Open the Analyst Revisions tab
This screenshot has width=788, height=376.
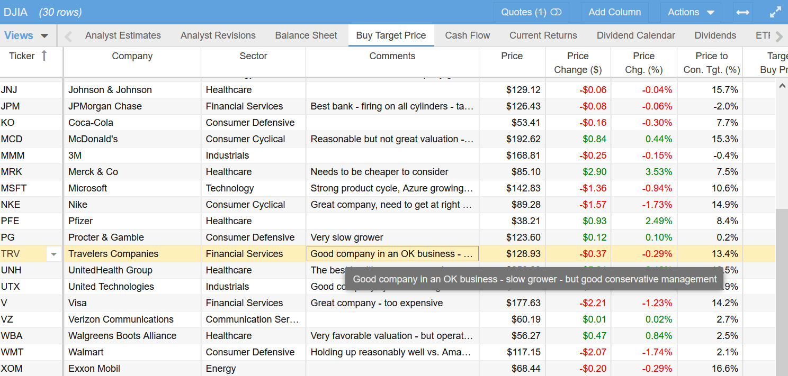[218, 35]
